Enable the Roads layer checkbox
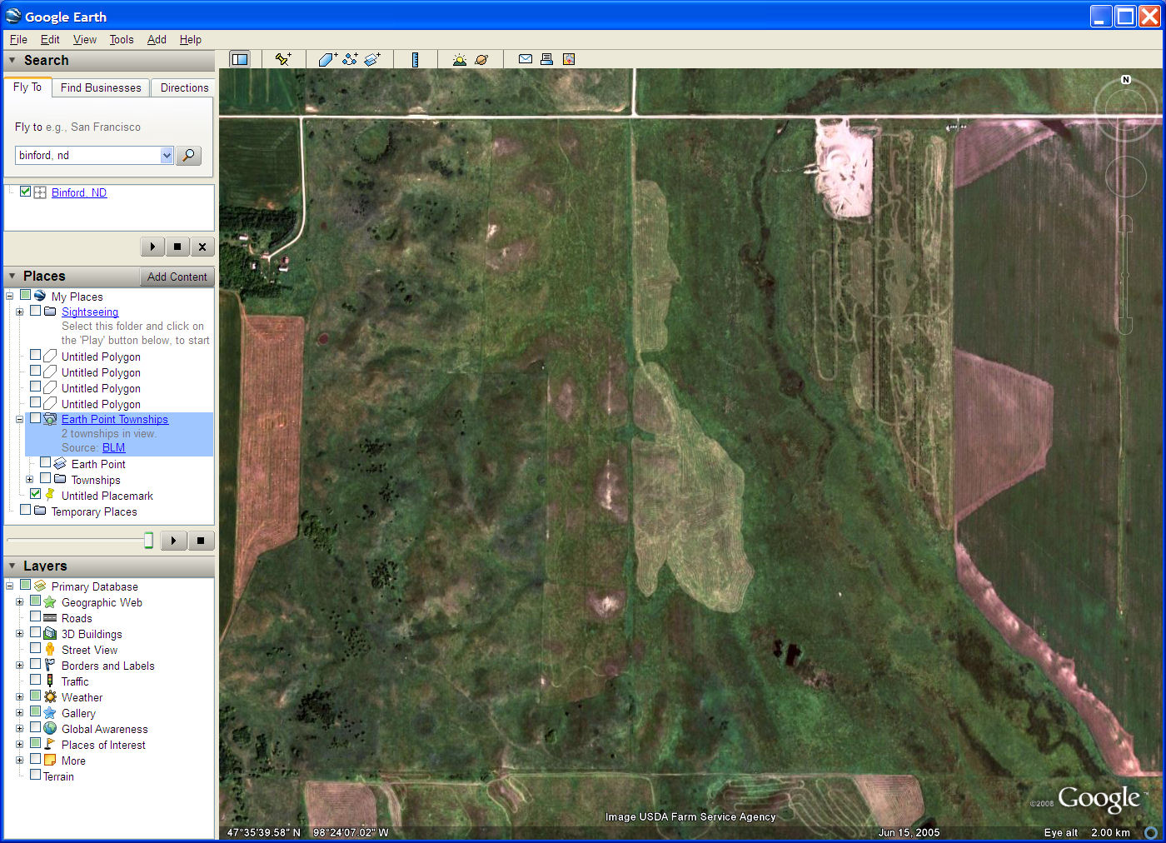 click(x=35, y=617)
